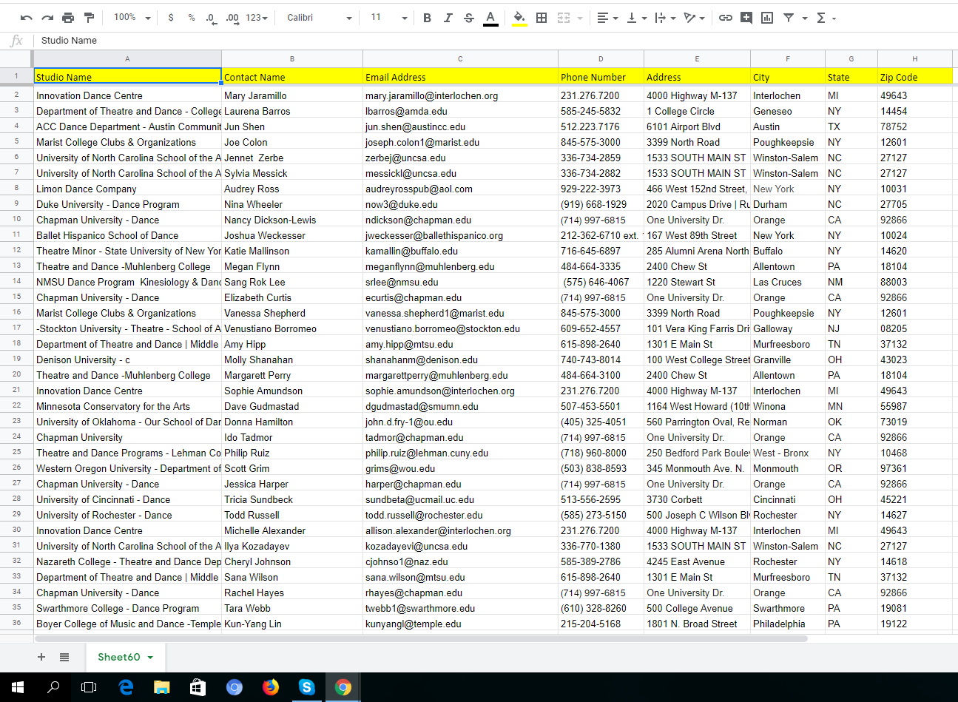Open the all sheets list menu
The image size is (958, 702).
[x=64, y=657]
